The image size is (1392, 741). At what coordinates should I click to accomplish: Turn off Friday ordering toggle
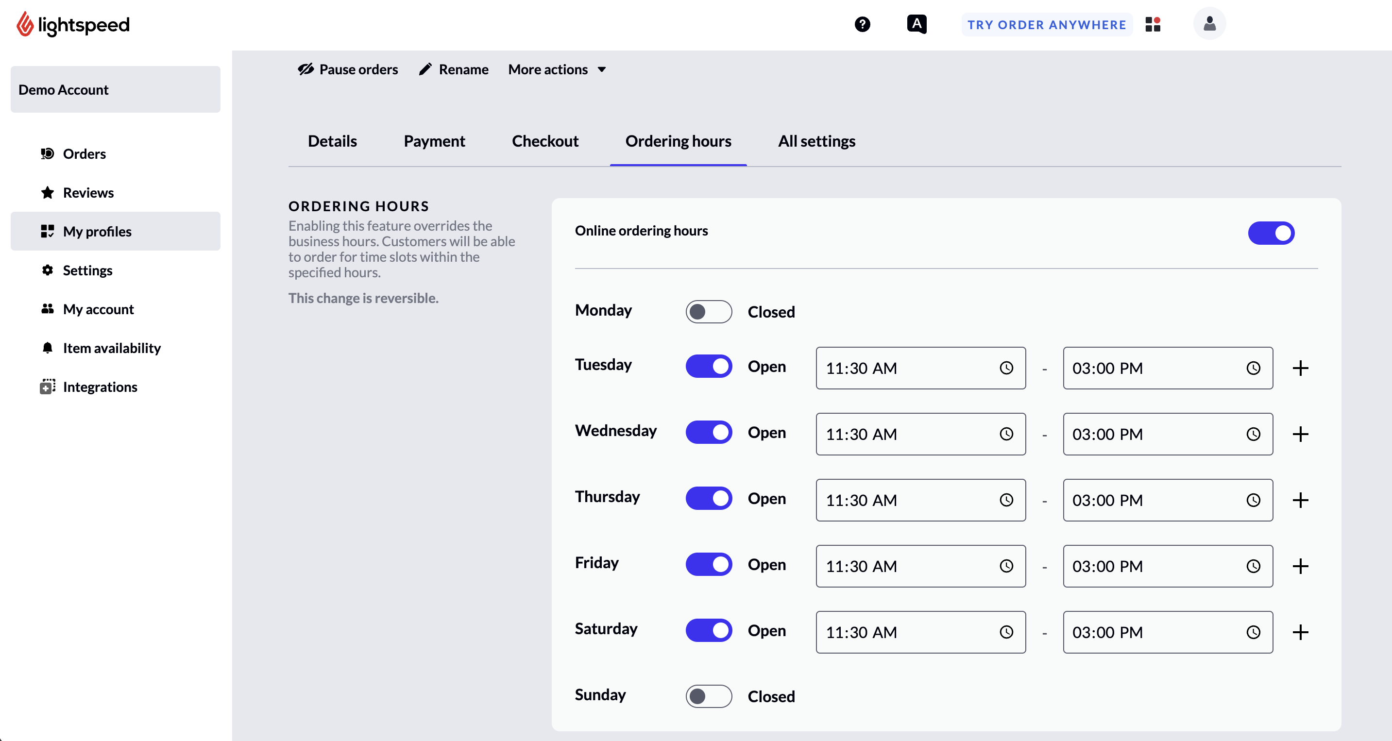point(709,564)
